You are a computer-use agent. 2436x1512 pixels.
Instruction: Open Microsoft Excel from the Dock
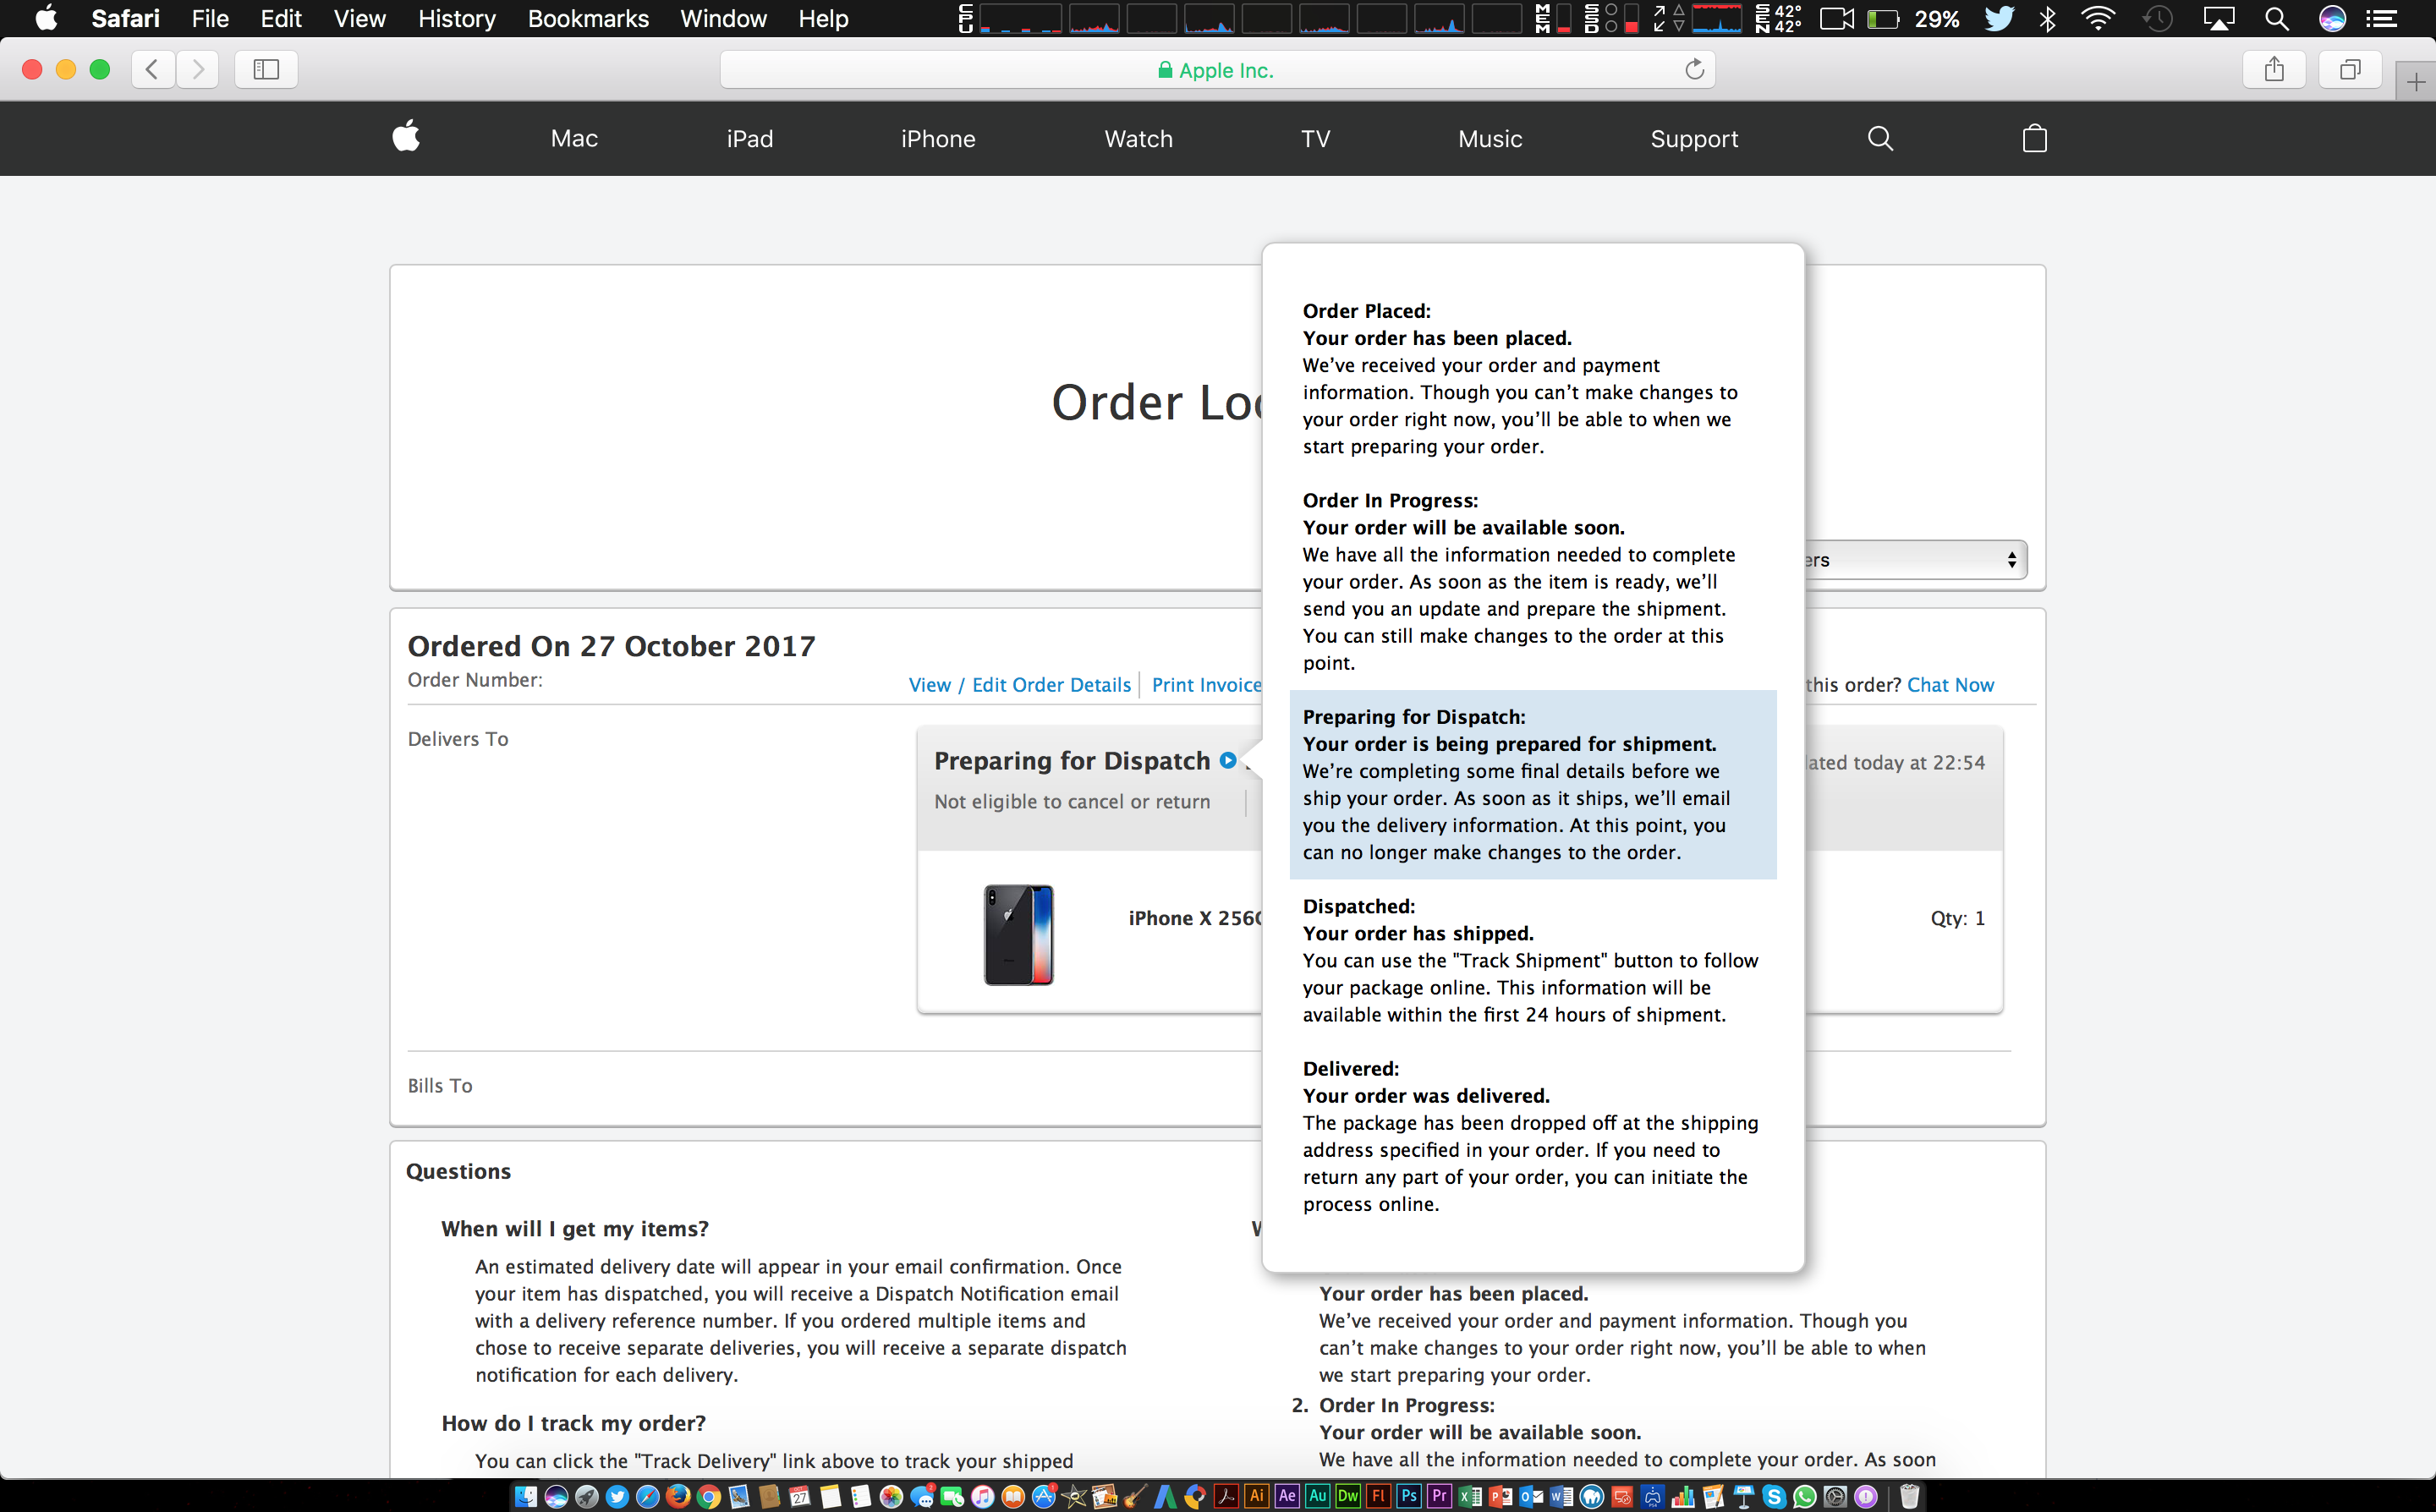coord(1469,1497)
